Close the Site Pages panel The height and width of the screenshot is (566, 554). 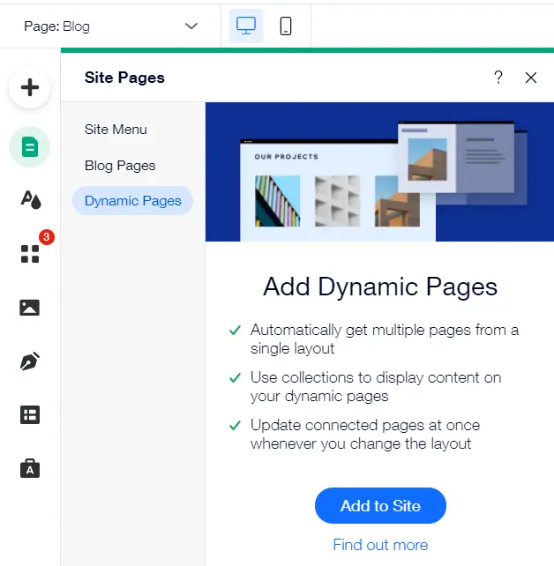(x=531, y=78)
